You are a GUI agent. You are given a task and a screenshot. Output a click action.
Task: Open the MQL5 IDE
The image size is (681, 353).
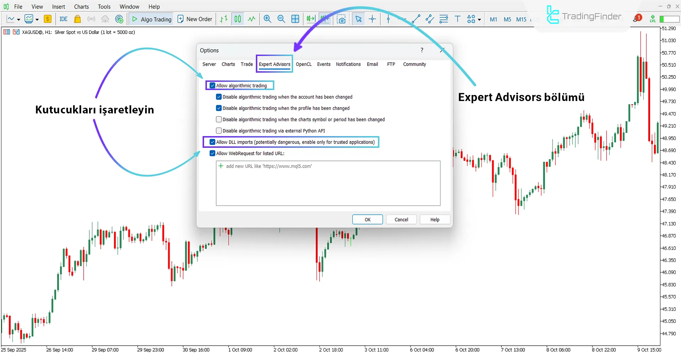pos(63,19)
